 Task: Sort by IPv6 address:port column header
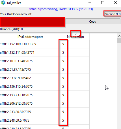coord(31,37)
